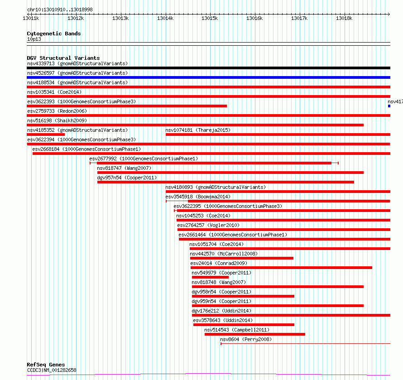Click esv2677992 1000Genomes Phase1 label
This screenshot has height=380, width=403.
pyautogui.click(x=144, y=159)
